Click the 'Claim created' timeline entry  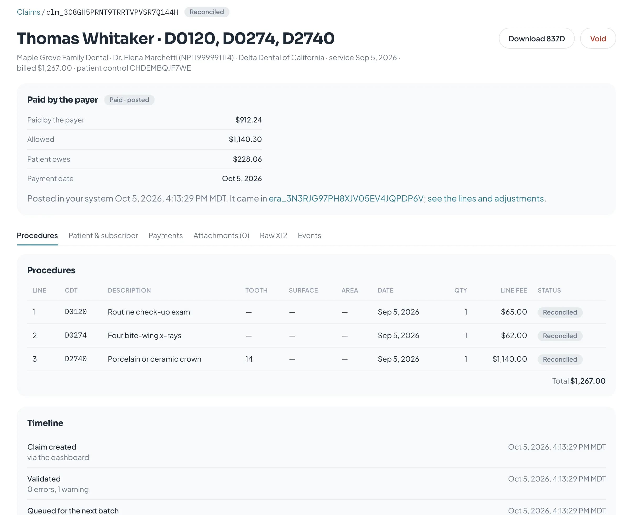(316, 452)
